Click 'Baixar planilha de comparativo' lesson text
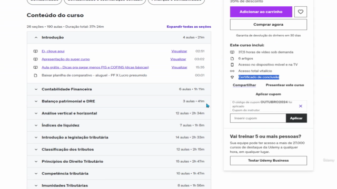Viewport: 337px width, 189px height. point(94,75)
